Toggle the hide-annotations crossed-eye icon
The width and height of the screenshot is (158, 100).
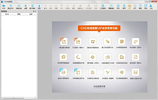pos(80,7)
